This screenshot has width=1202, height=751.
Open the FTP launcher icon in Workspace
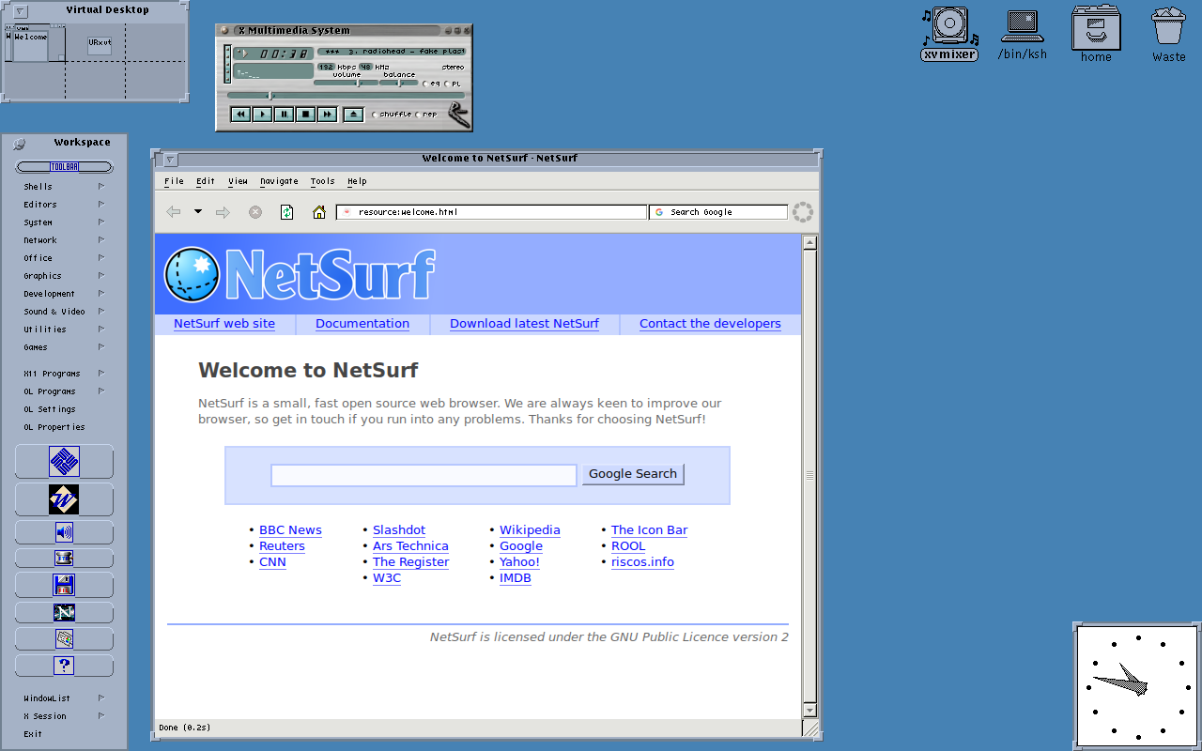pyautogui.click(x=64, y=559)
